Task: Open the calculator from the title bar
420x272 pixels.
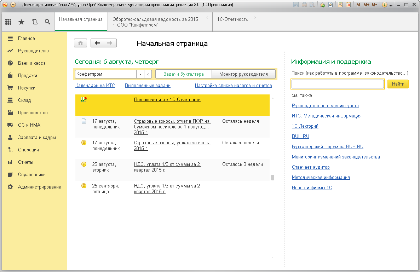Action: click(340, 5)
